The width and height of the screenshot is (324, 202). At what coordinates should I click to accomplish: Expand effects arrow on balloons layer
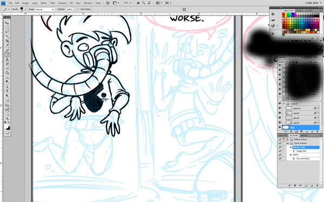click(319, 108)
